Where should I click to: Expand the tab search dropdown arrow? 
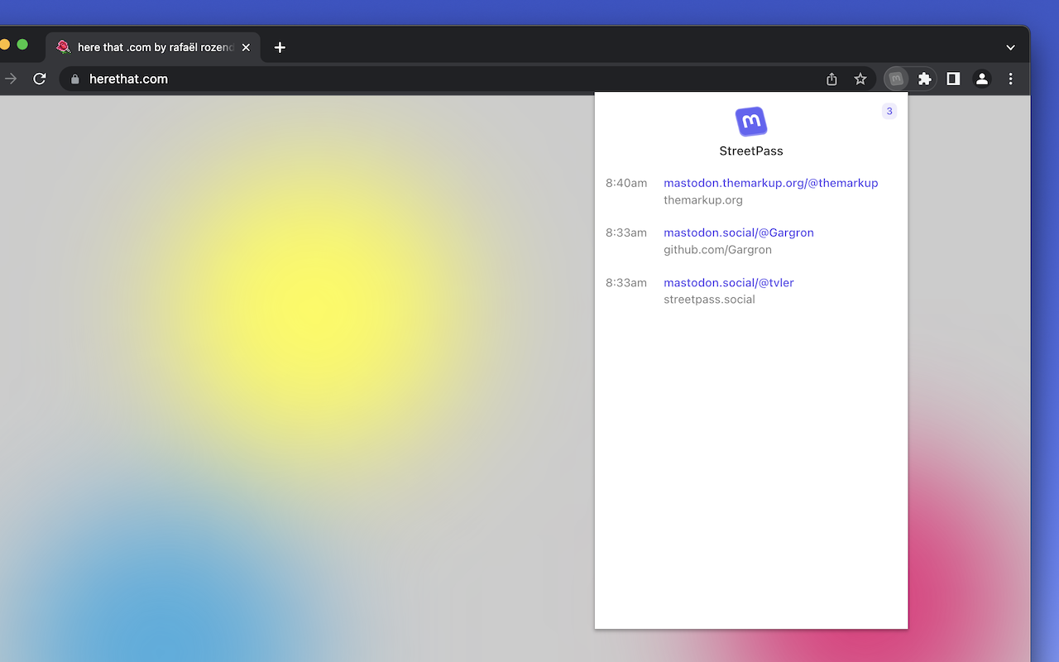[x=1010, y=47]
